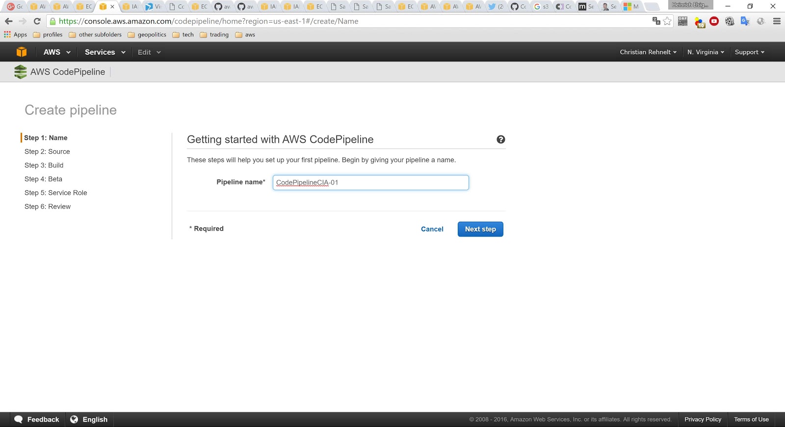This screenshot has height=427, width=785.
Task: Click the browser address bar URL
Action: point(209,21)
